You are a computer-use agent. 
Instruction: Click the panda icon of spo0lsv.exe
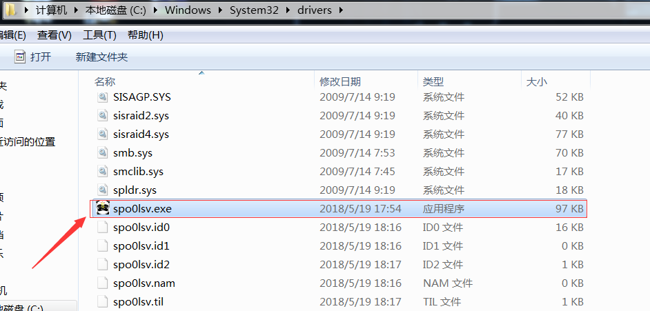pos(102,208)
